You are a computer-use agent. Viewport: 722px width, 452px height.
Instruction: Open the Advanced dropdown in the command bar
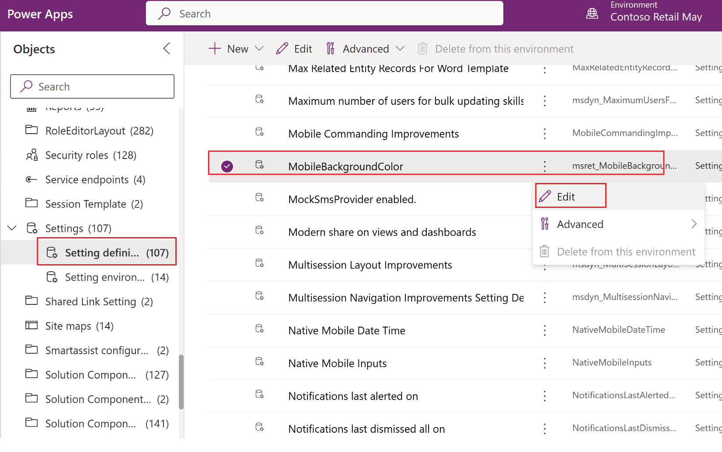pyautogui.click(x=400, y=48)
